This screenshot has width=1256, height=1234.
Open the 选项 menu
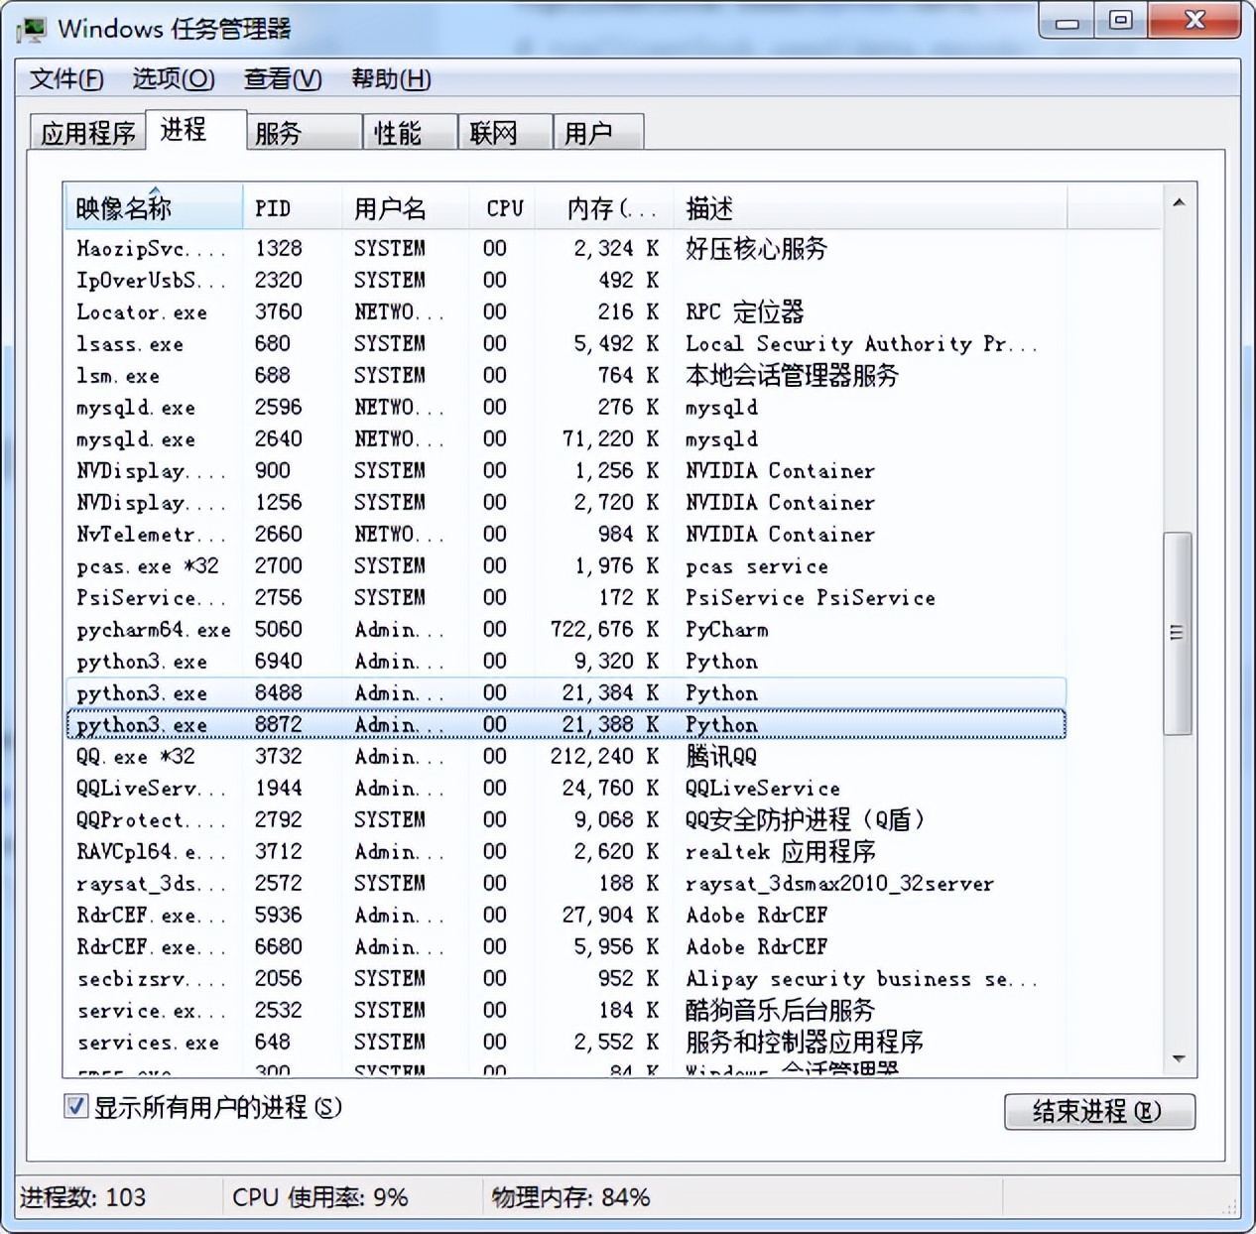tap(172, 78)
